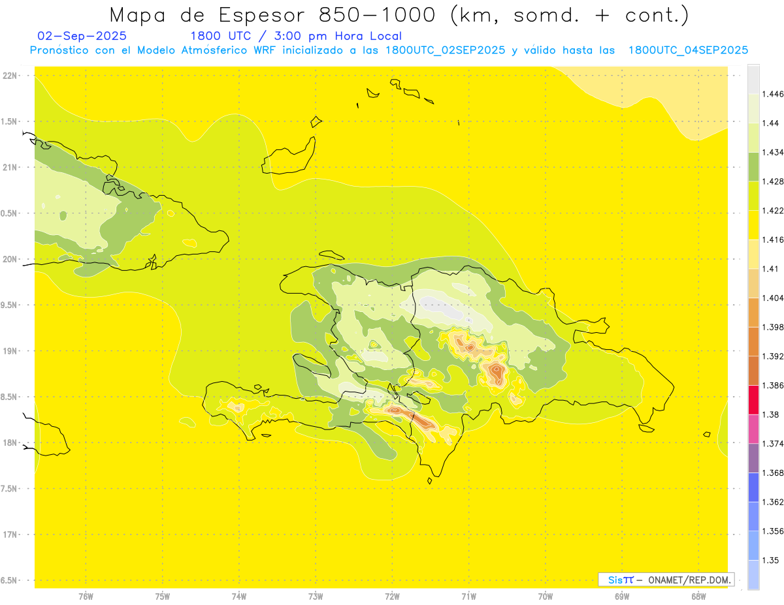This screenshot has width=784, height=605.
Task: Click the colorbar value '1.41'
Action: tap(770, 269)
